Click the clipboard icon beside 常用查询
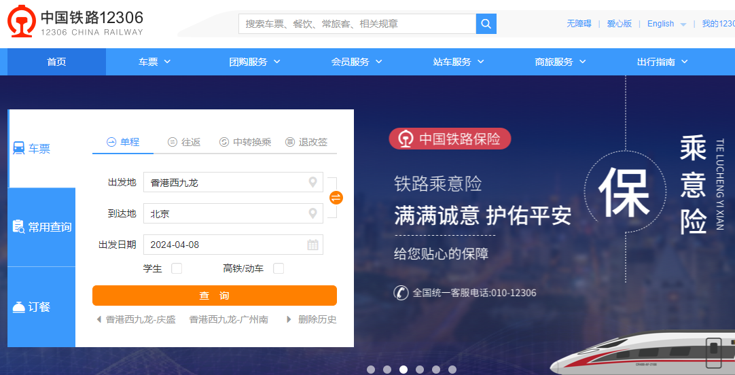This screenshot has height=375, width=735. tap(18, 227)
